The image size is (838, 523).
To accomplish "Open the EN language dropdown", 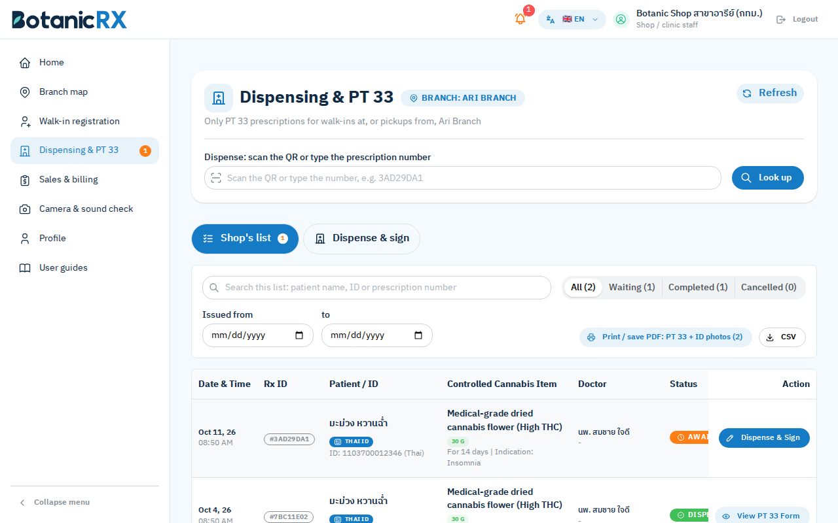I will pos(572,20).
